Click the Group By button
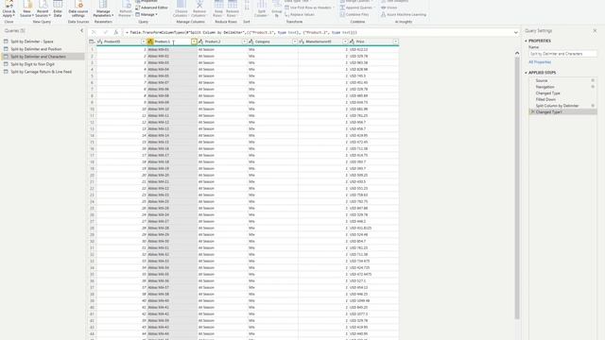 (277, 8)
